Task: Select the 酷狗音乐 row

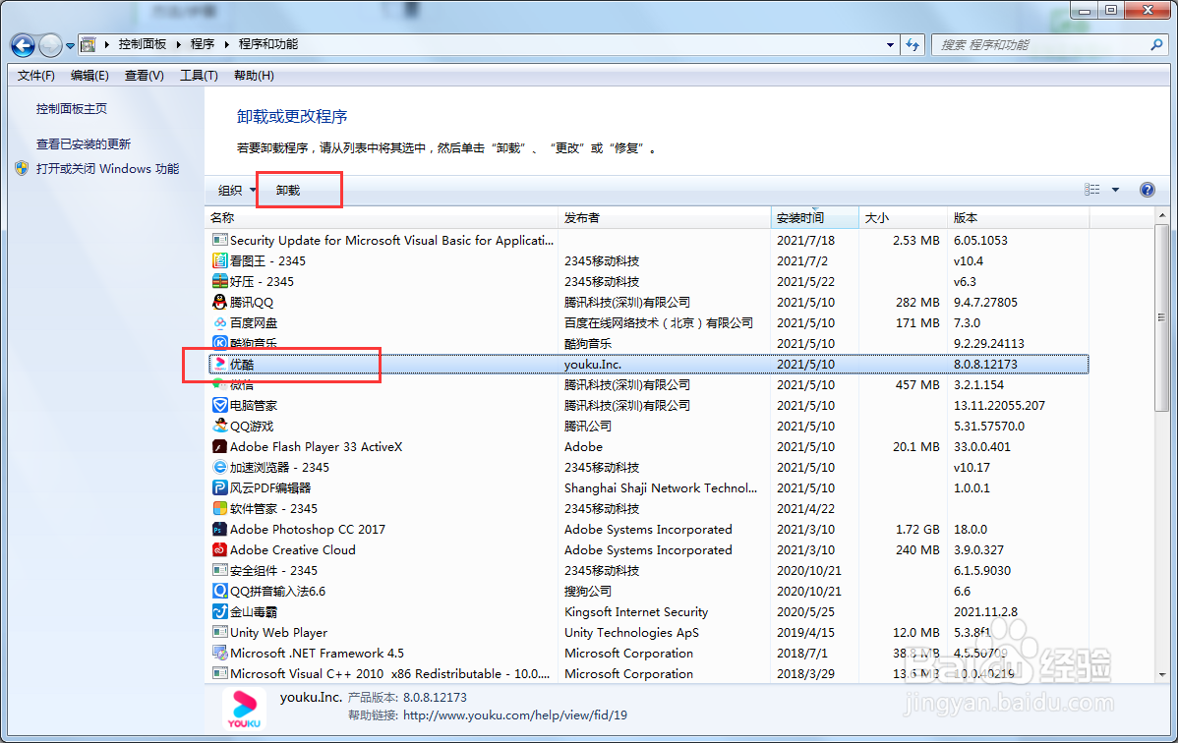Action: [648, 343]
